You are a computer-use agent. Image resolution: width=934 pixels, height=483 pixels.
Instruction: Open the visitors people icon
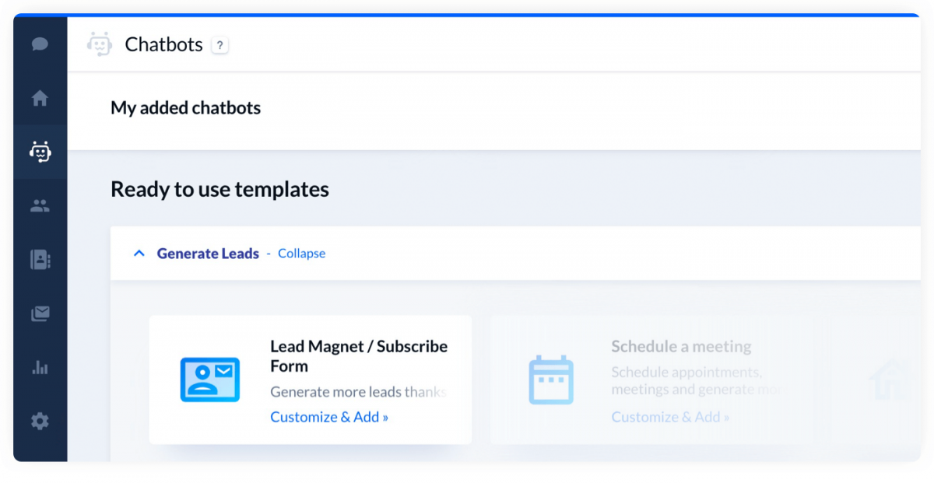(x=40, y=206)
